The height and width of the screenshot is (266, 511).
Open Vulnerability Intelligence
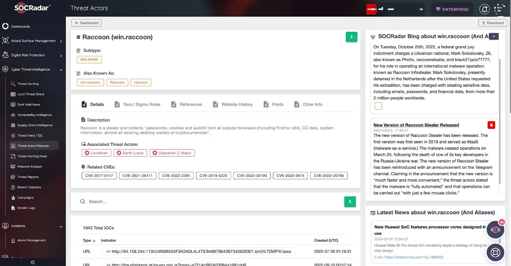pyautogui.click(x=34, y=115)
